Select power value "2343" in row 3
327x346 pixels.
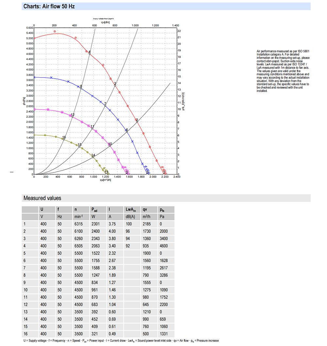[x=96, y=239]
